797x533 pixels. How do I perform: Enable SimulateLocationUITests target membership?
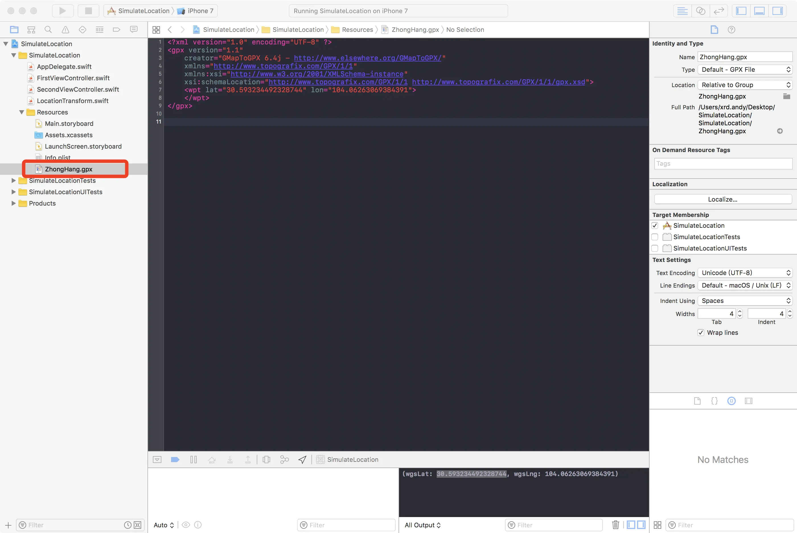655,248
